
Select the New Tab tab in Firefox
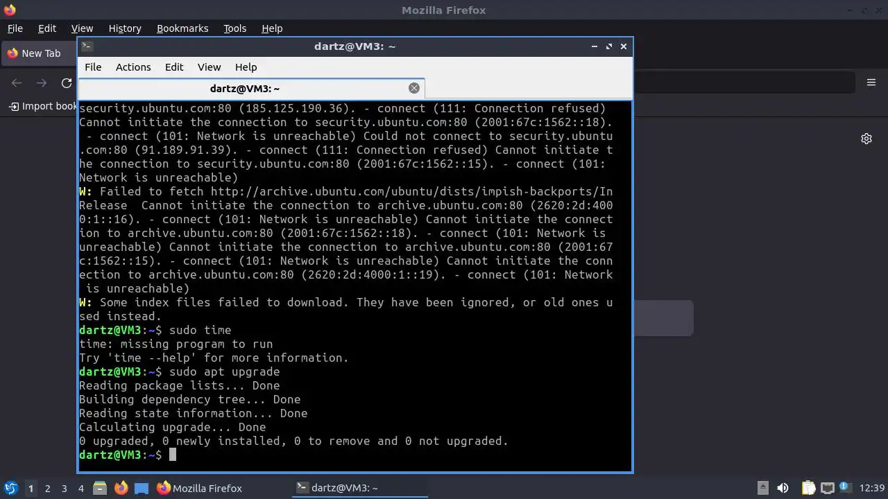point(39,53)
